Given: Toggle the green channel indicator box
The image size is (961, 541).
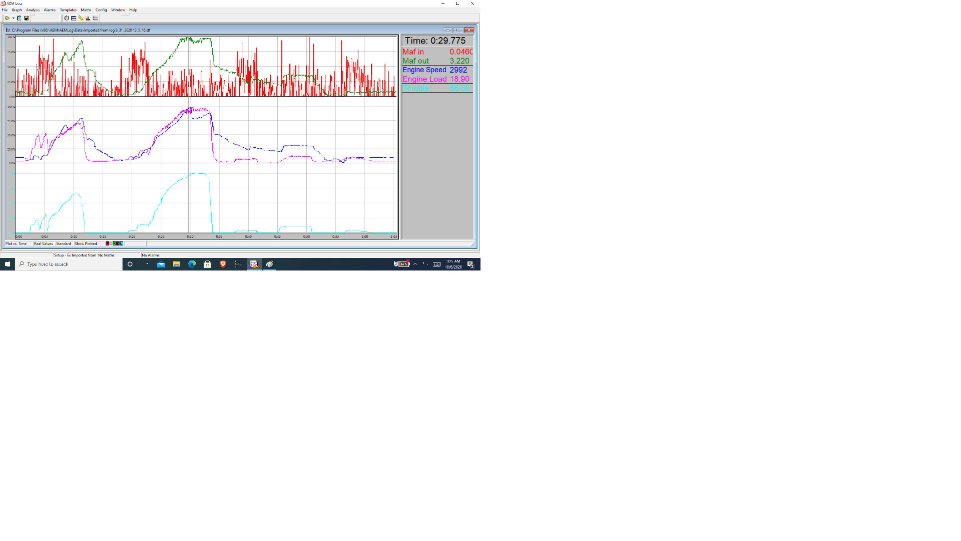Looking at the screenshot, I should click(114, 243).
